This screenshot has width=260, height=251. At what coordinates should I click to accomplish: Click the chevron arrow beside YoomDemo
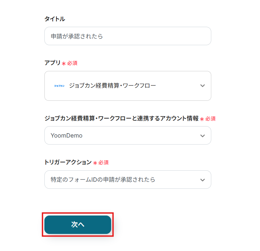click(x=202, y=136)
